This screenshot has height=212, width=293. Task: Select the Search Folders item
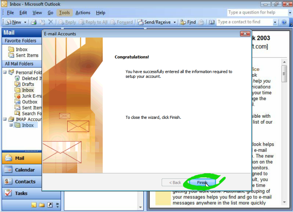[x=28, y=113]
